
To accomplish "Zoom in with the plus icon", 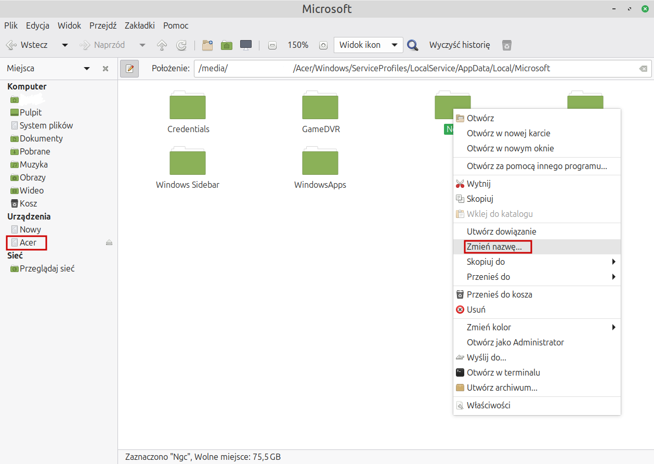I will (x=323, y=45).
